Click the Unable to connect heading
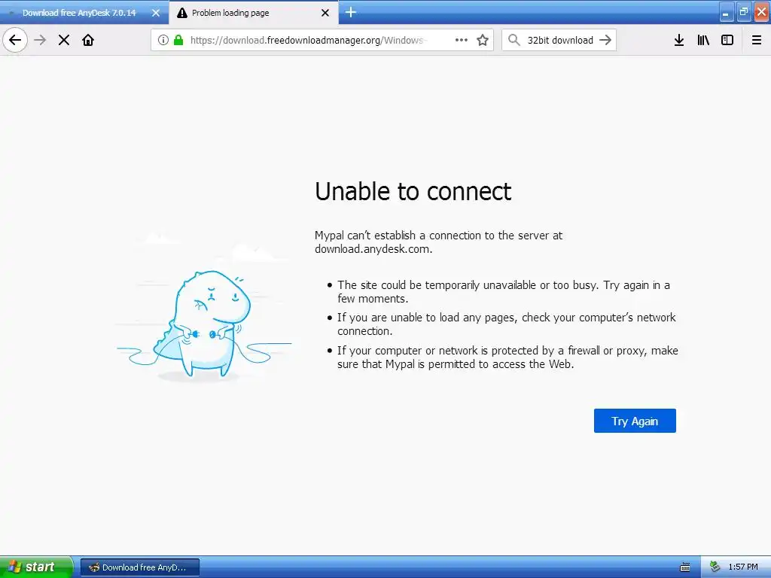The image size is (771, 578). [413, 191]
